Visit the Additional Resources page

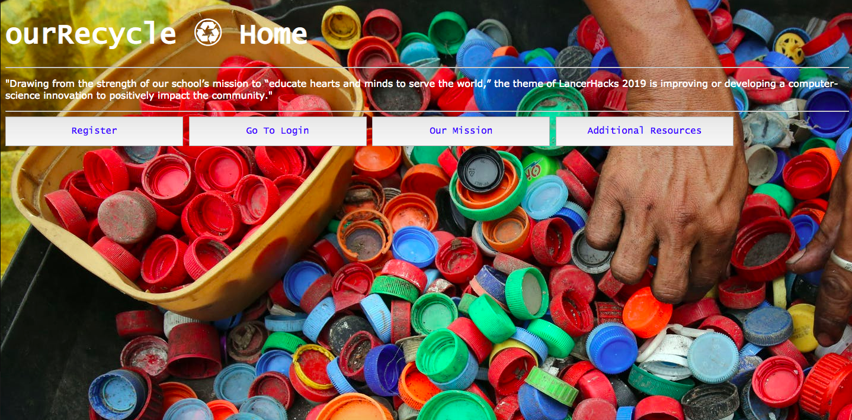point(644,131)
